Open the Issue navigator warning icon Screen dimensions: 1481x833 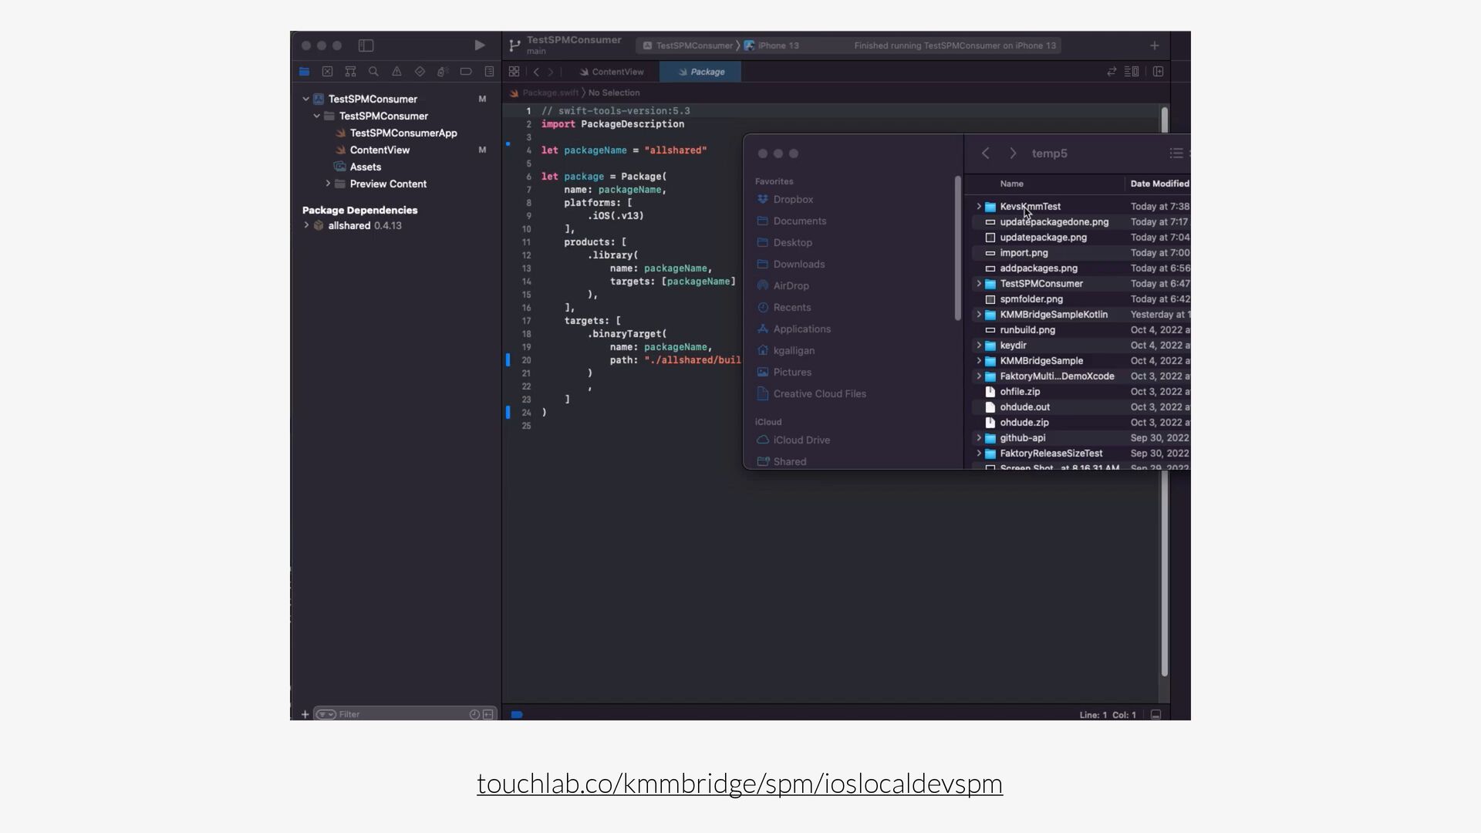(396, 72)
